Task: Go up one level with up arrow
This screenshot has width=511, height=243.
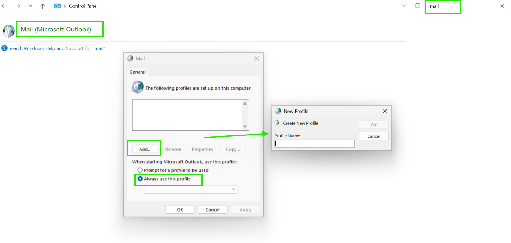Action: tap(43, 6)
